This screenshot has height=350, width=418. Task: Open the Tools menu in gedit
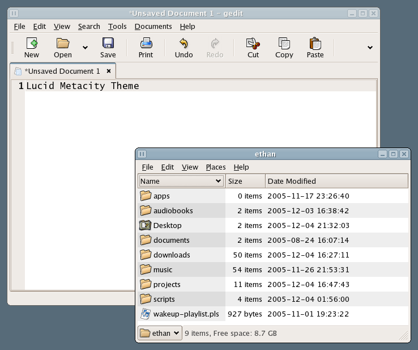pyautogui.click(x=117, y=27)
